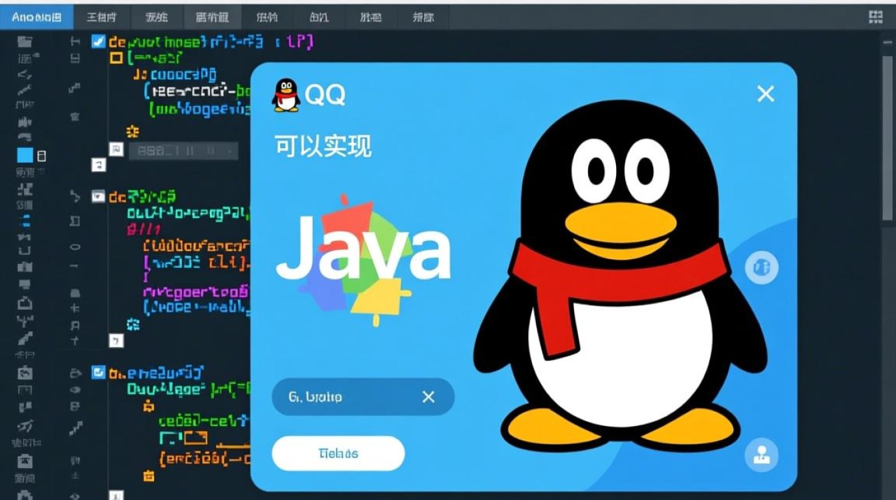Click the circular avatar icon on the dialog's right edge

(x=761, y=267)
